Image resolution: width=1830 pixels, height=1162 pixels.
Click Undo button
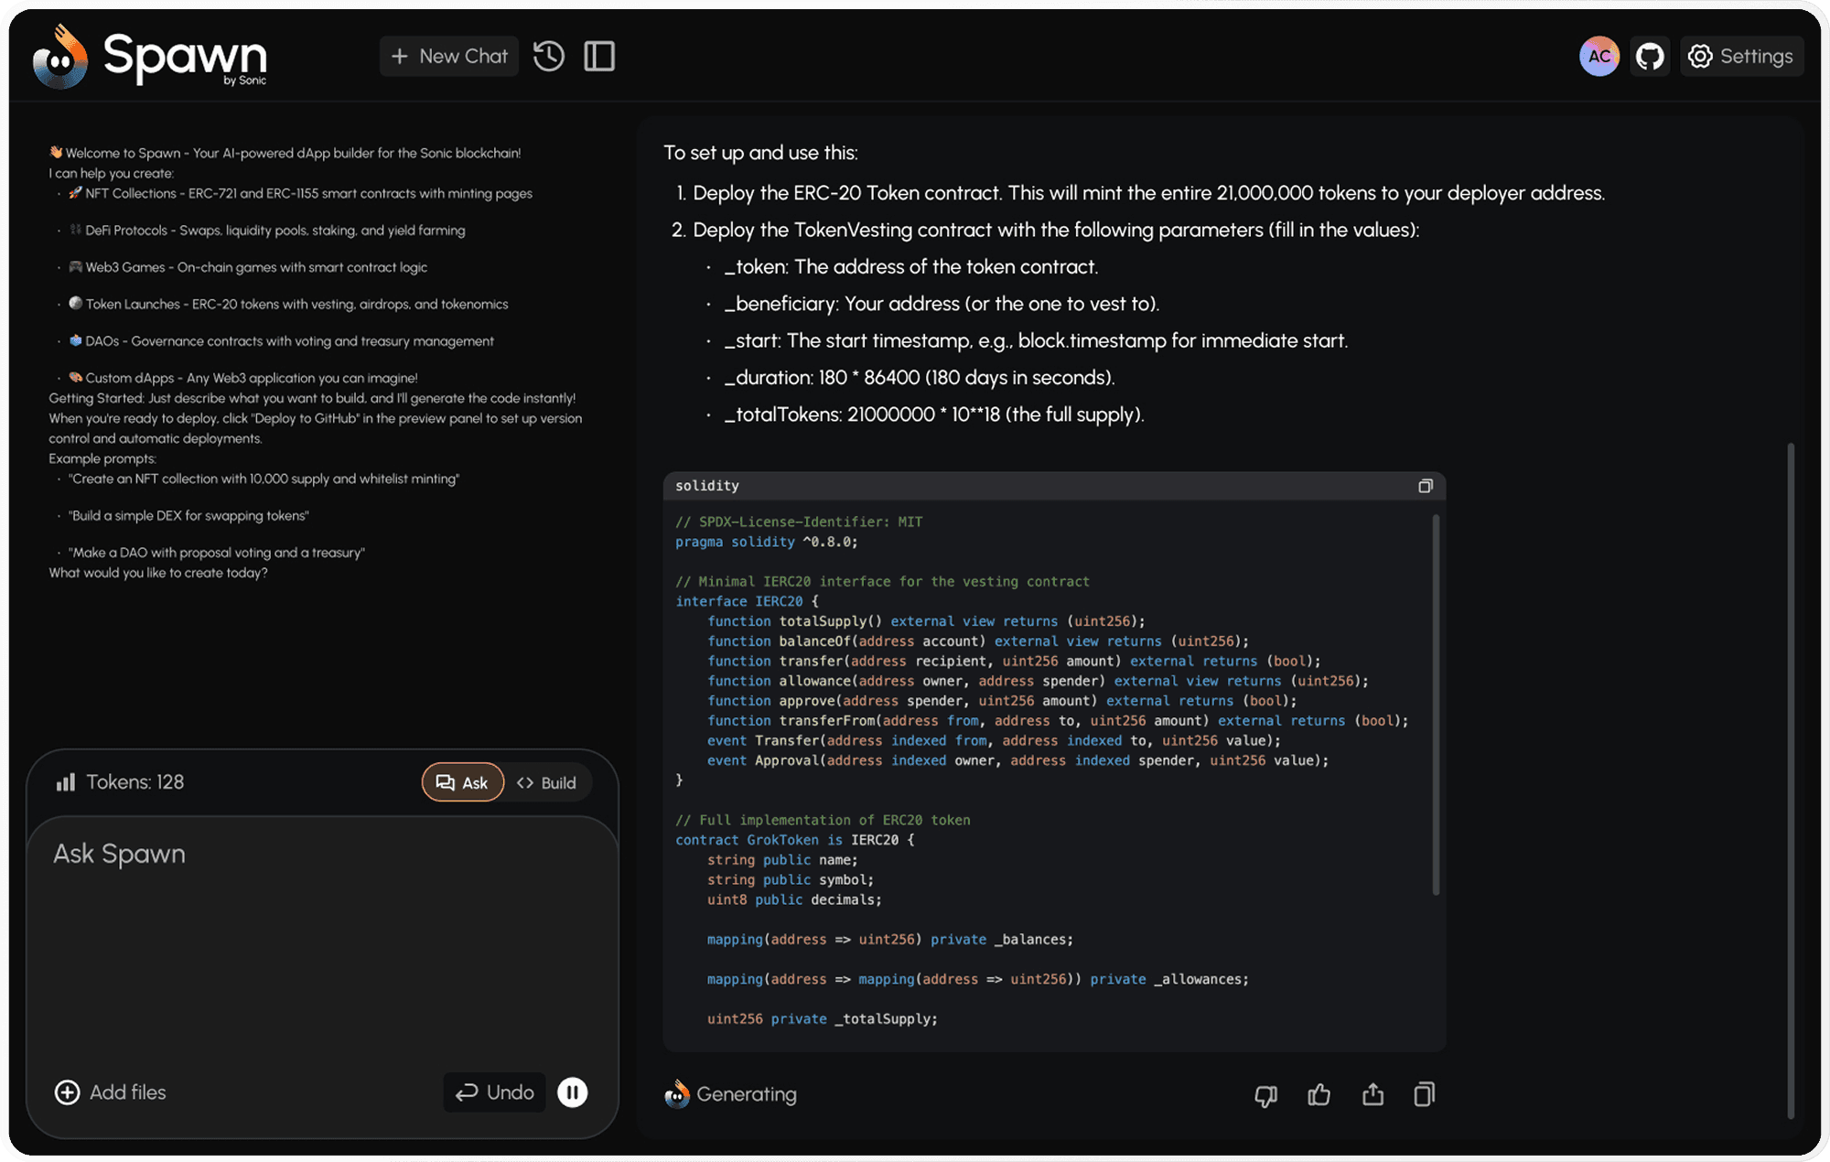[x=495, y=1092]
